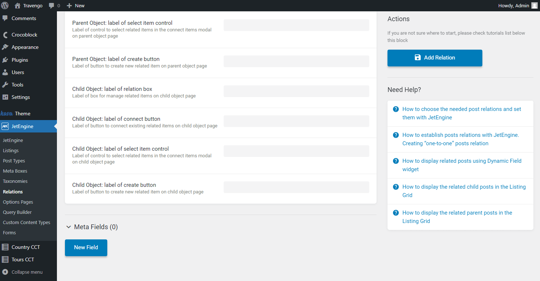Go to Query Builder submenu
The height and width of the screenshot is (281, 540).
click(17, 212)
